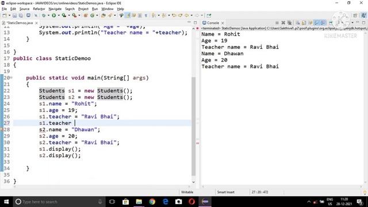Screen dimensions: 368x207
Task: Open the External Tools dropdown arrow
Action: 79,16
